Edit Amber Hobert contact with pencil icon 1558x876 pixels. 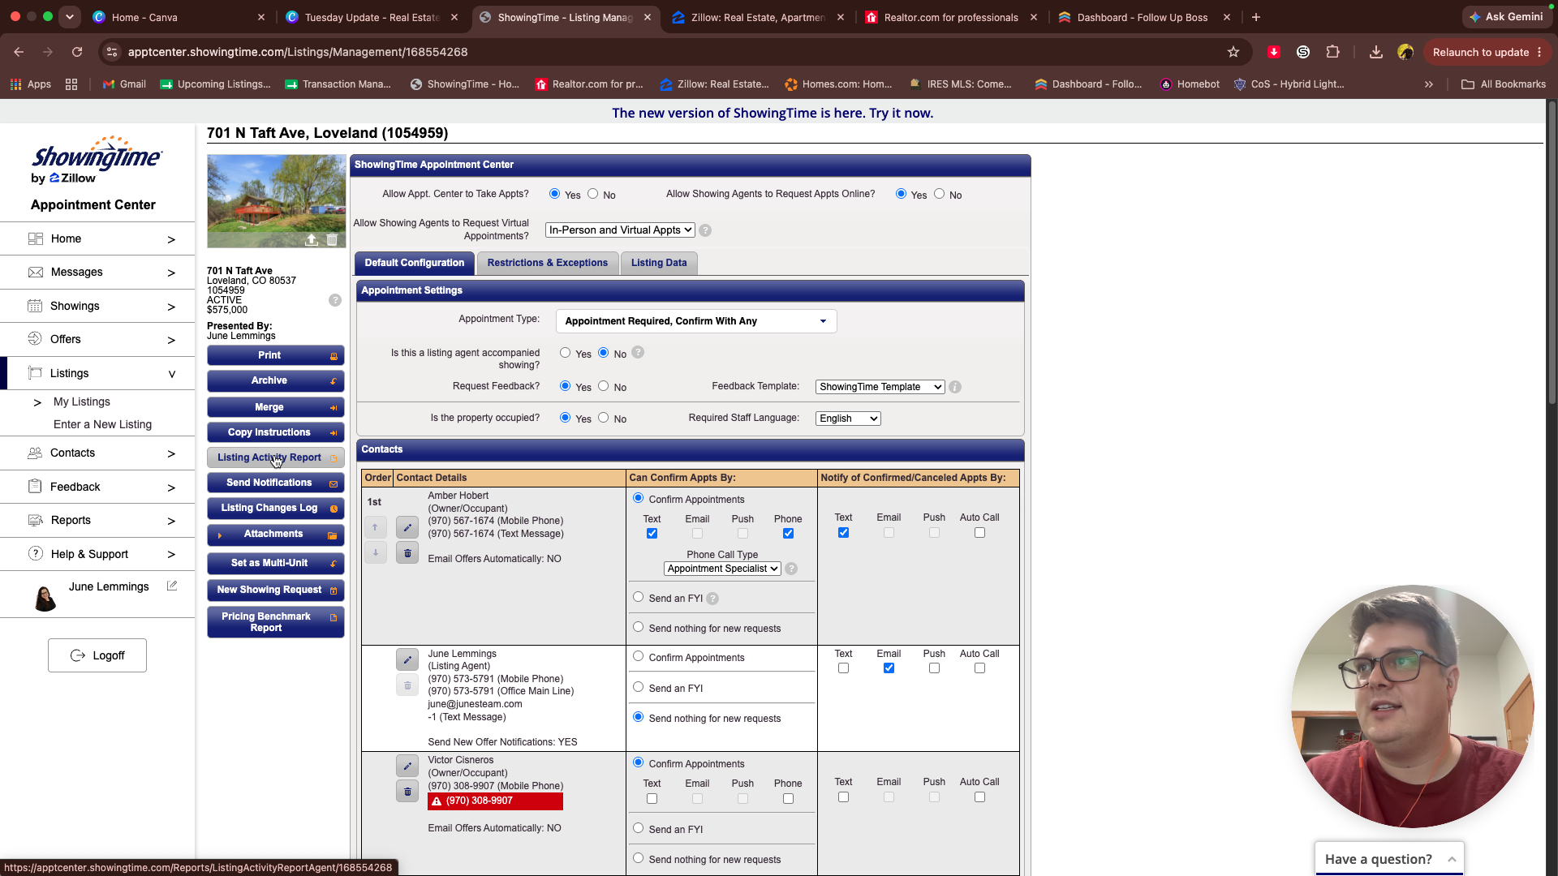coord(407,527)
